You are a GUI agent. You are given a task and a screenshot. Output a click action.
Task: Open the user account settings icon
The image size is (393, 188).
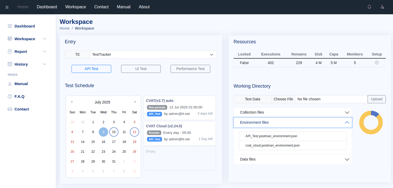(382, 7)
